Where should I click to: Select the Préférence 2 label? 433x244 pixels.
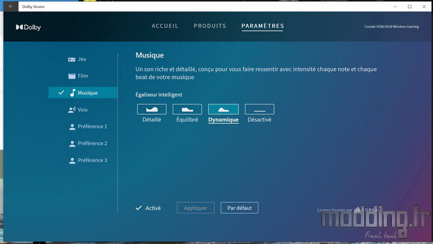[x=92, y=143]
